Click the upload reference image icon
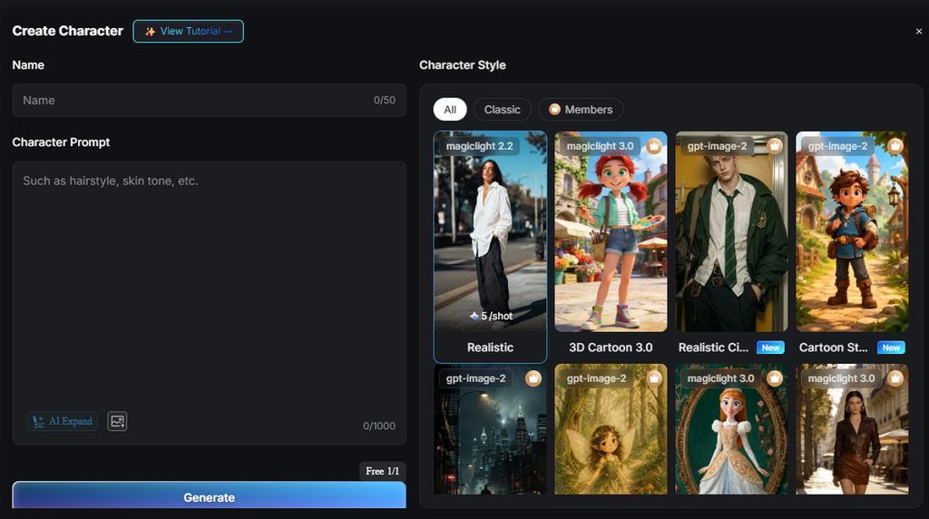This screenshot has width=929, height=519. tap(117, 421)
